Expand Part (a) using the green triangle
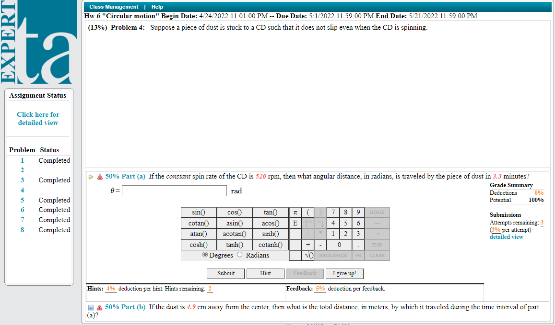This screenshot has height=325, width=555. [x=91, y=176]
